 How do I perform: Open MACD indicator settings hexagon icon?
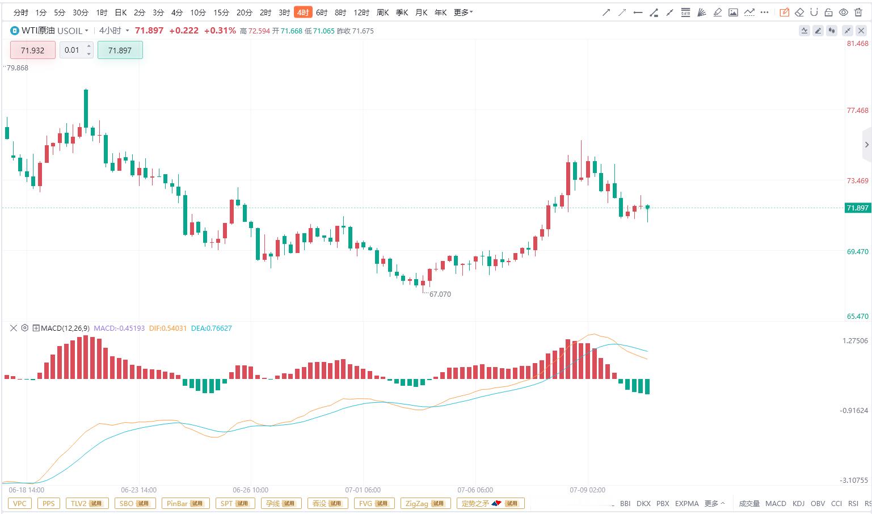(25, 328)
